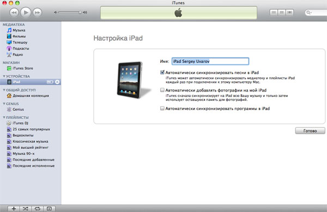This screenshot has height=212, width=327.
Task: Click the iPad battery indicator icon
Action: (50, 82)
